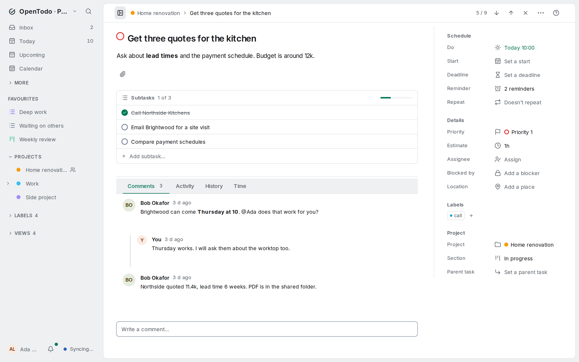Check off Compare payment schedules subtask
Viewport: 579px width, 362px height.
[125, 142]
